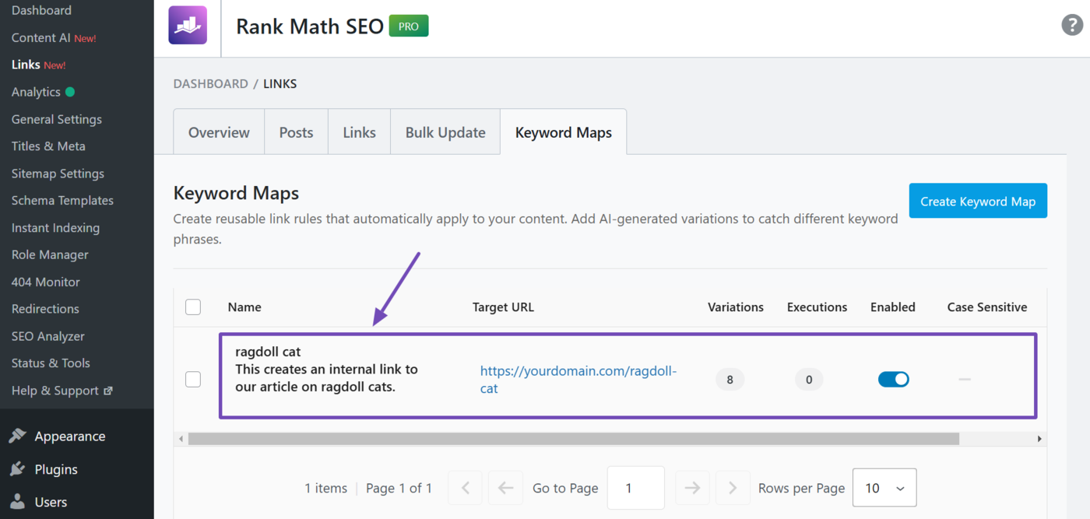Check the select-all checkbox in the table header

coord(192,307)
